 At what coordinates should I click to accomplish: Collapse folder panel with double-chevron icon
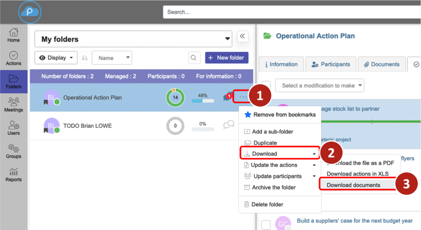pyautogui.click(x=243, y=36)
